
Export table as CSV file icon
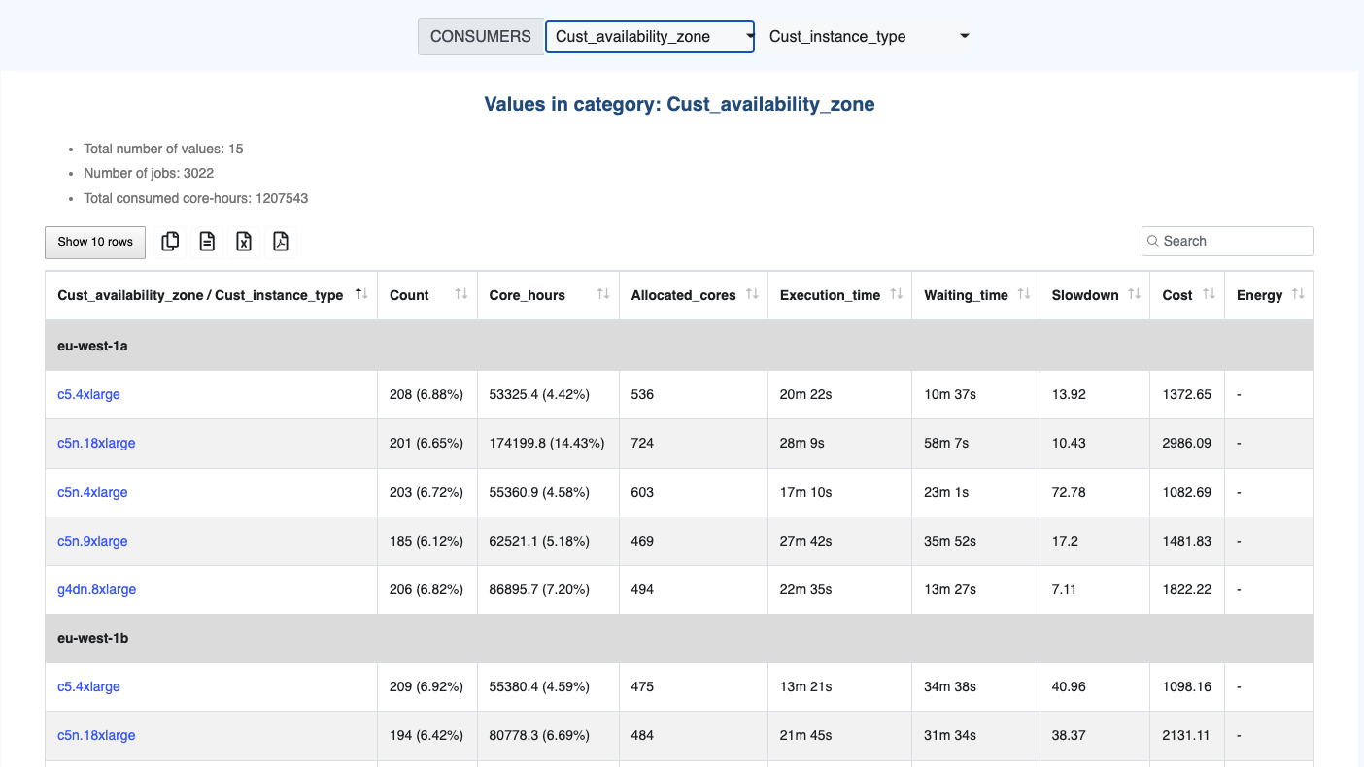(x=207, y=242)
